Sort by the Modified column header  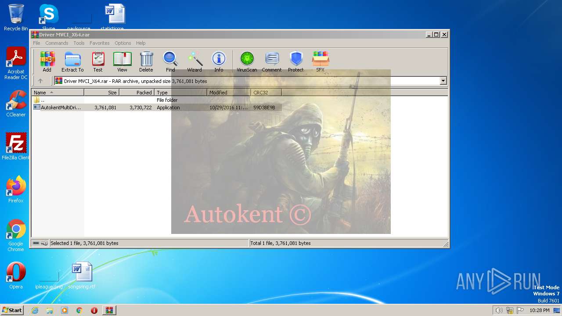[229, 92]
